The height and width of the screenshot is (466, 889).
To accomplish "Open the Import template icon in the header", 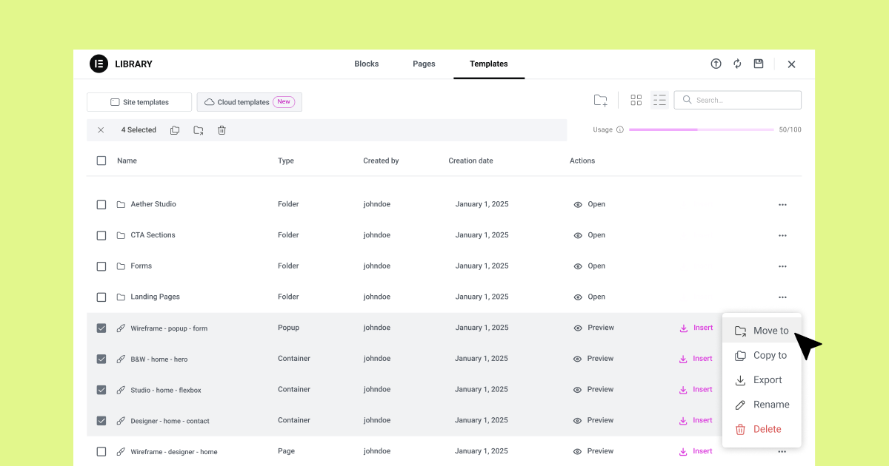I will coord(716,64).
